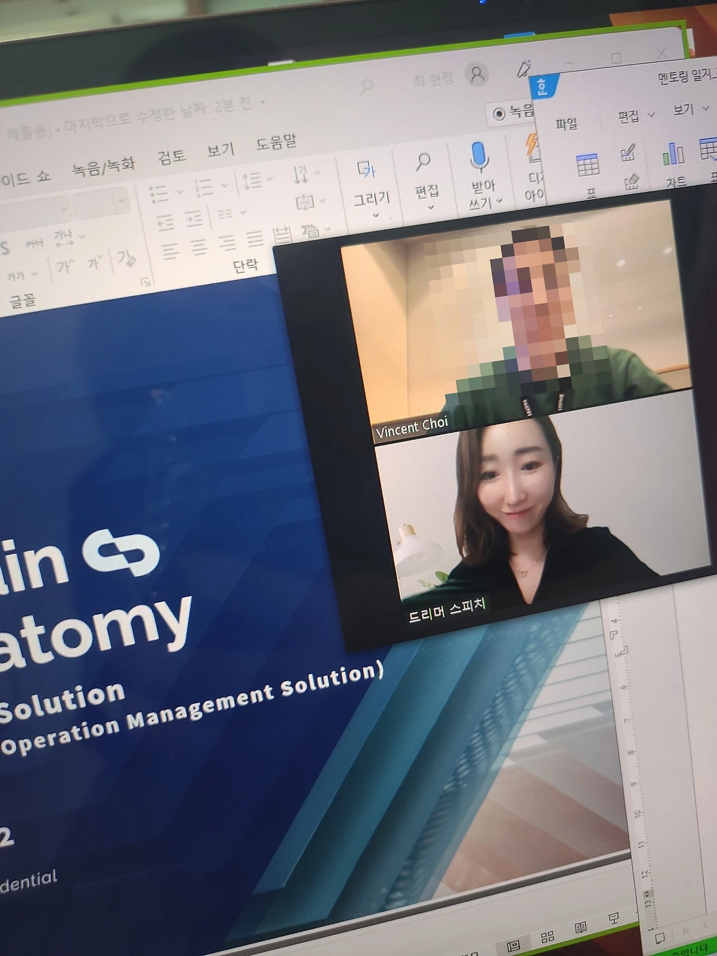Center the paragraph text
Screen dimensions: 717x956
[x=199, y=248]
